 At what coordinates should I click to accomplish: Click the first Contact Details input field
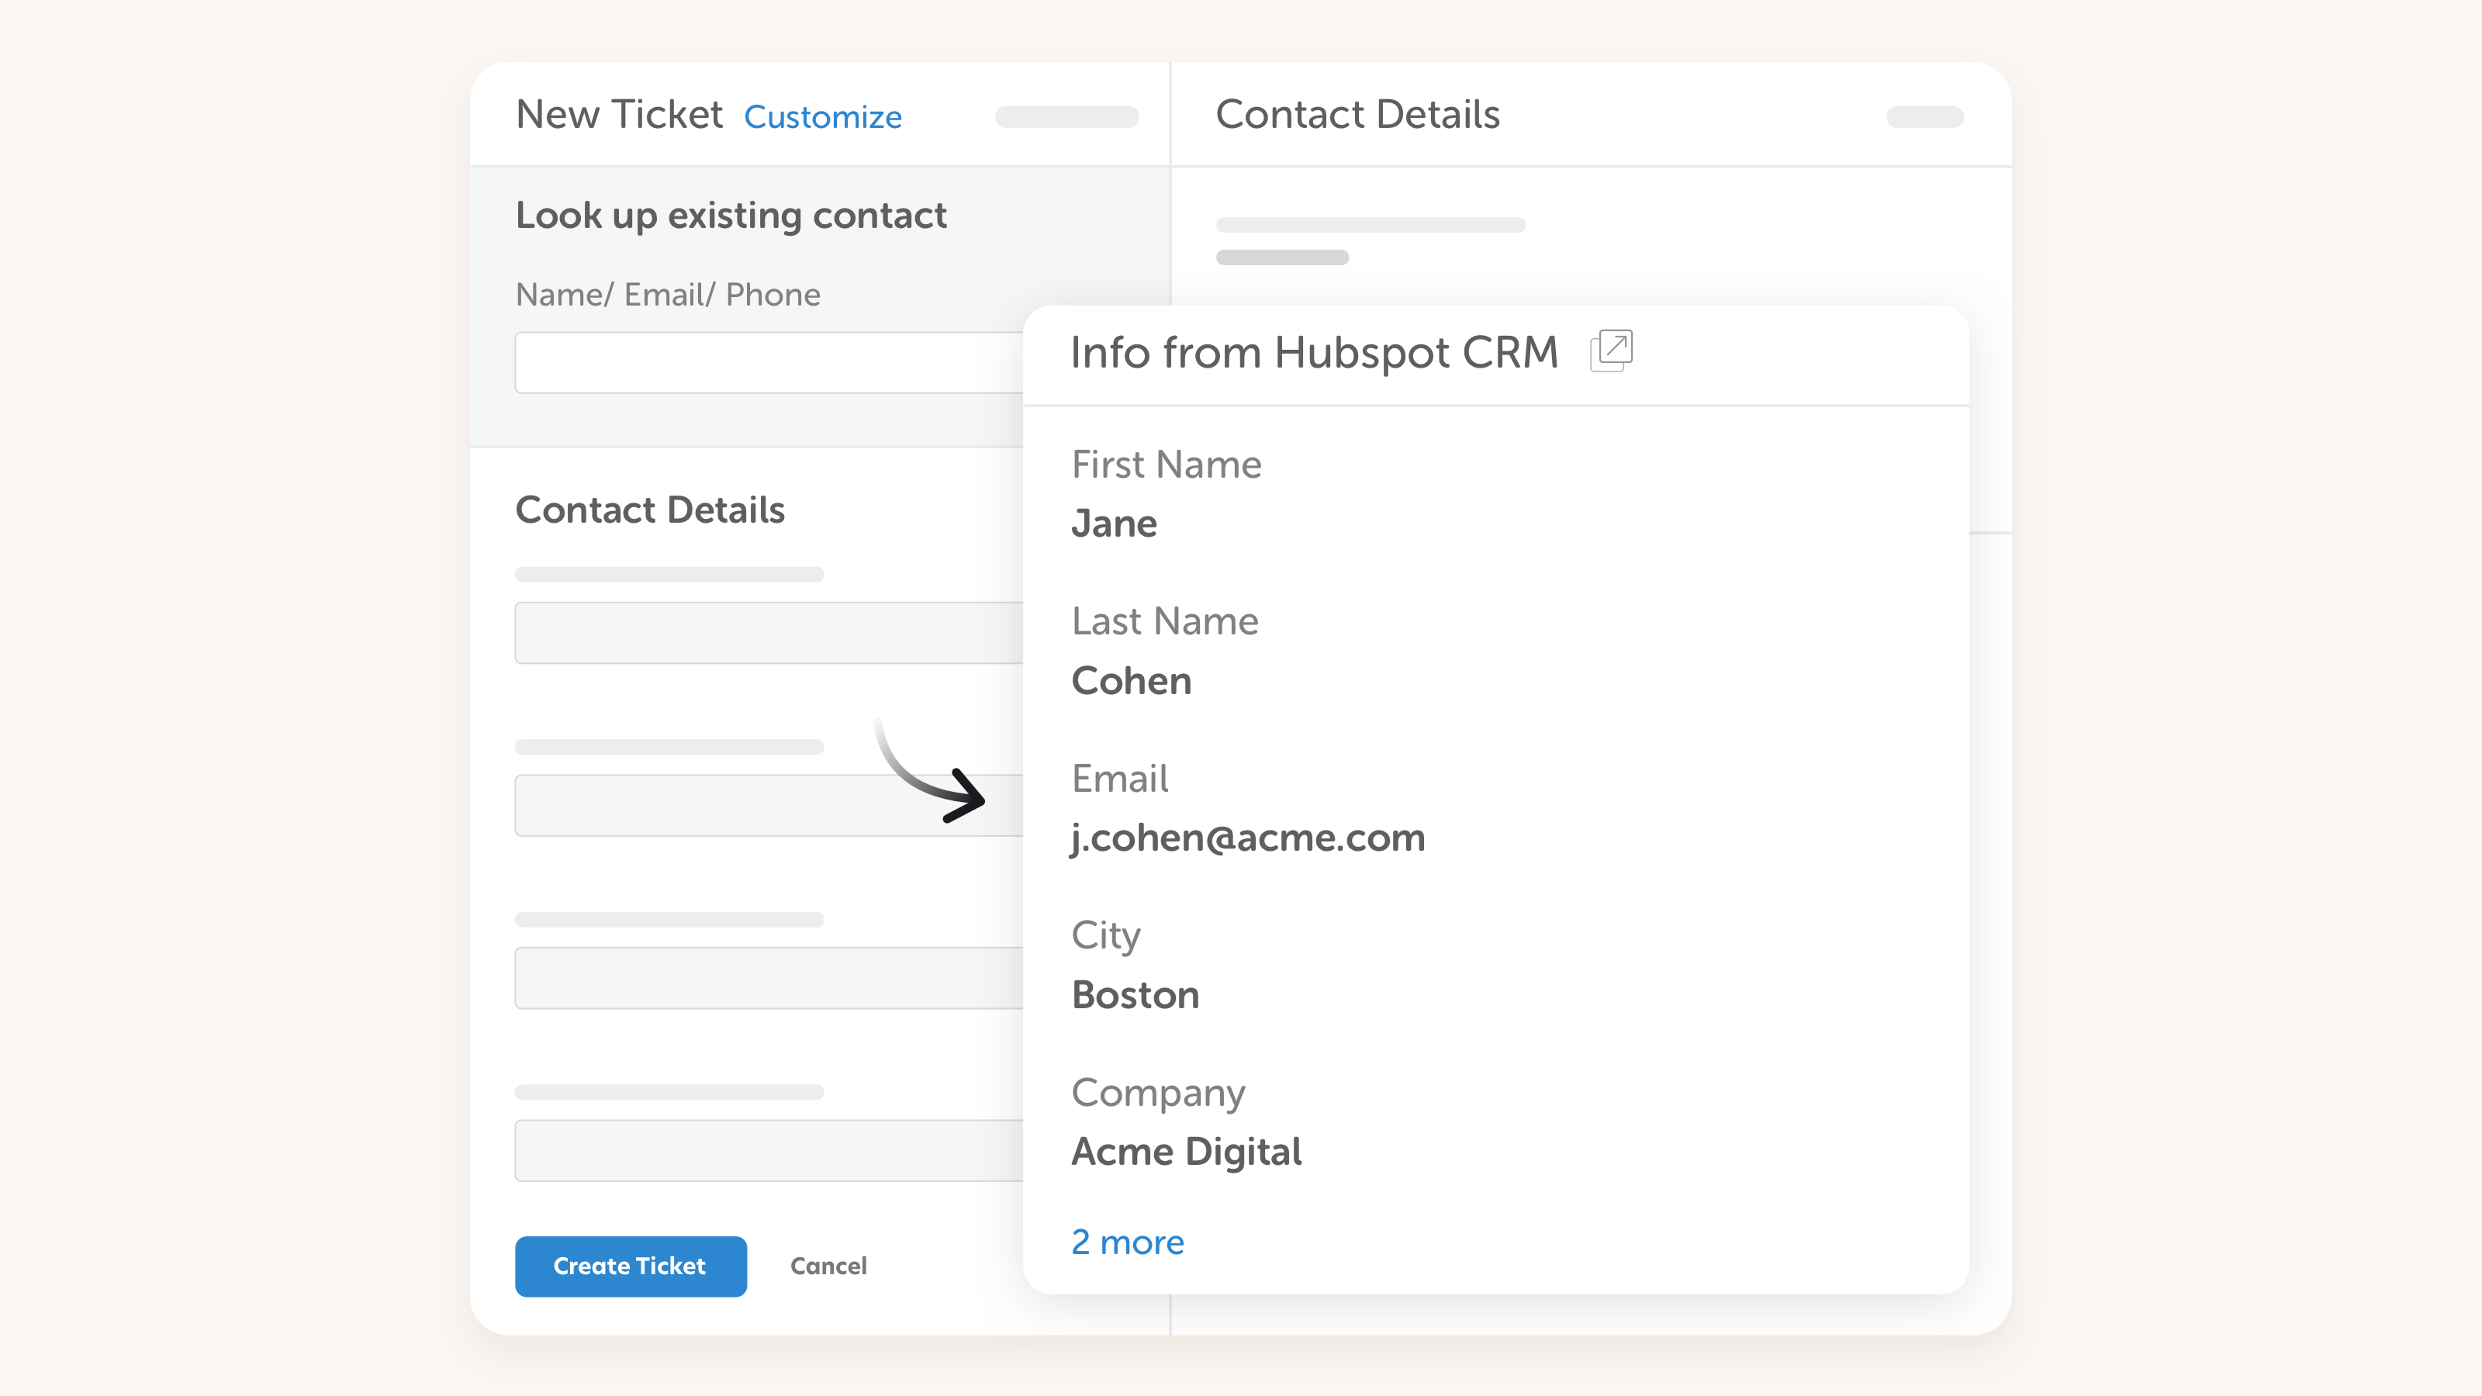768,633
